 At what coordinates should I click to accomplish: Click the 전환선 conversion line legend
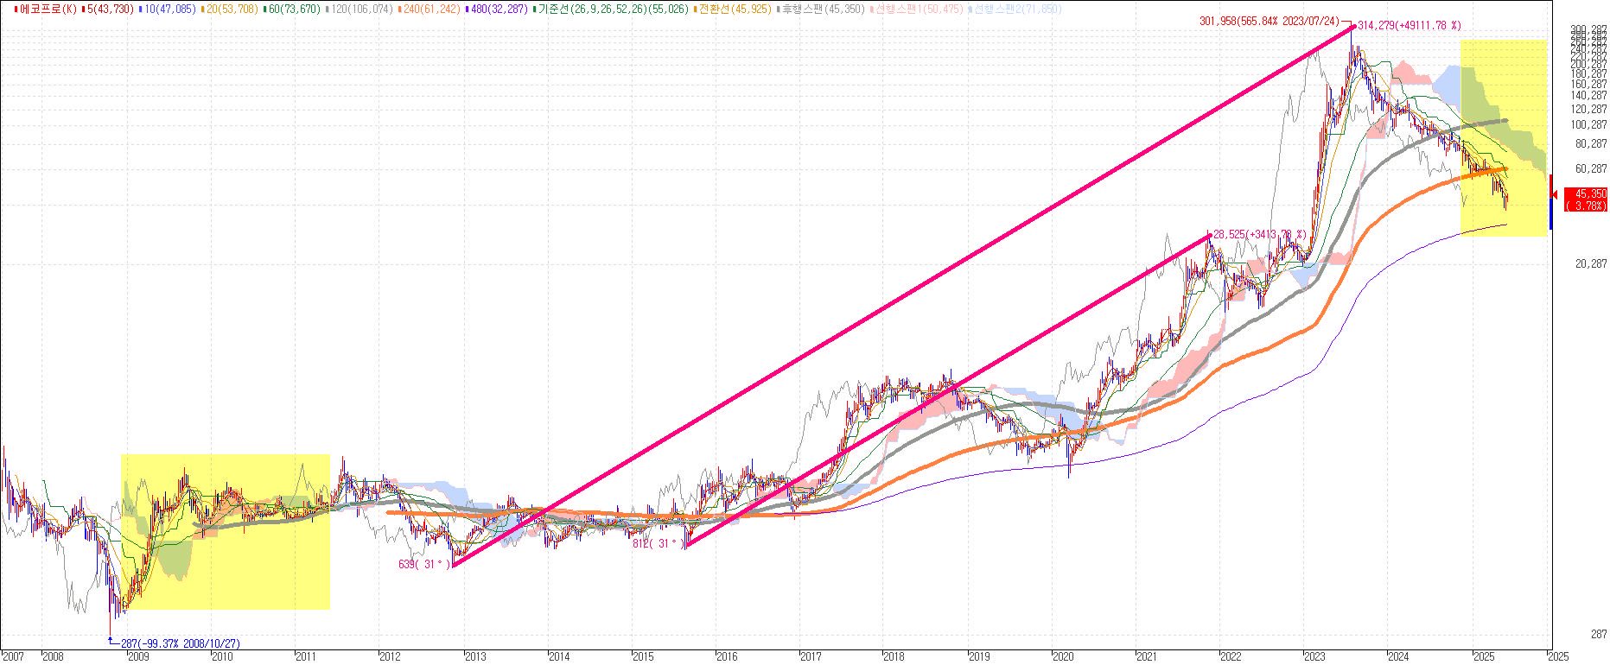[x=735, y=9]
